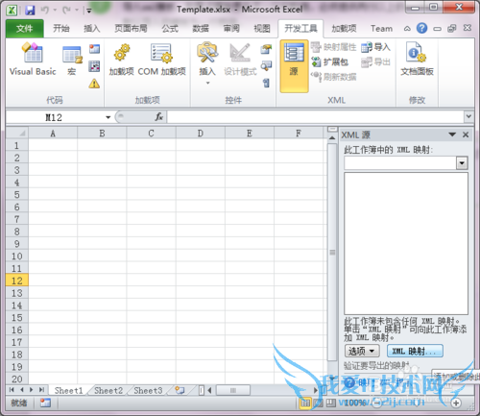Viewport: 480px width, 416px height.
Task: Click 刷新数据 refresh data
Action: pos(333,77)
